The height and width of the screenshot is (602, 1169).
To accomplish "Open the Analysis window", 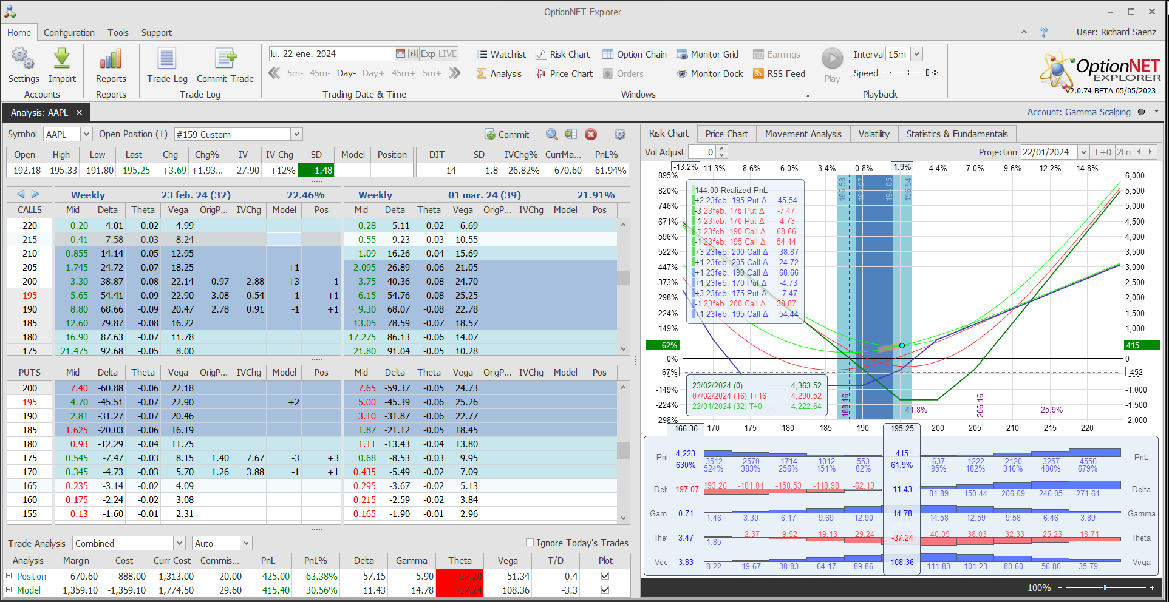I will click(x=499, y=73).
